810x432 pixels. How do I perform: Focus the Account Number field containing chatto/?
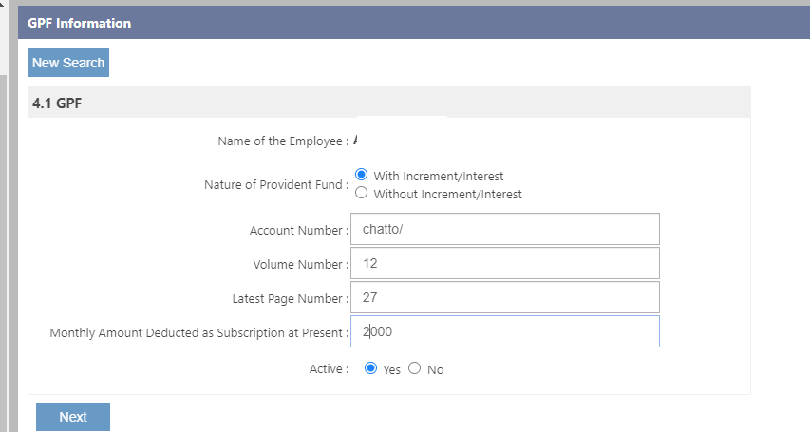(x=504, y=229)
